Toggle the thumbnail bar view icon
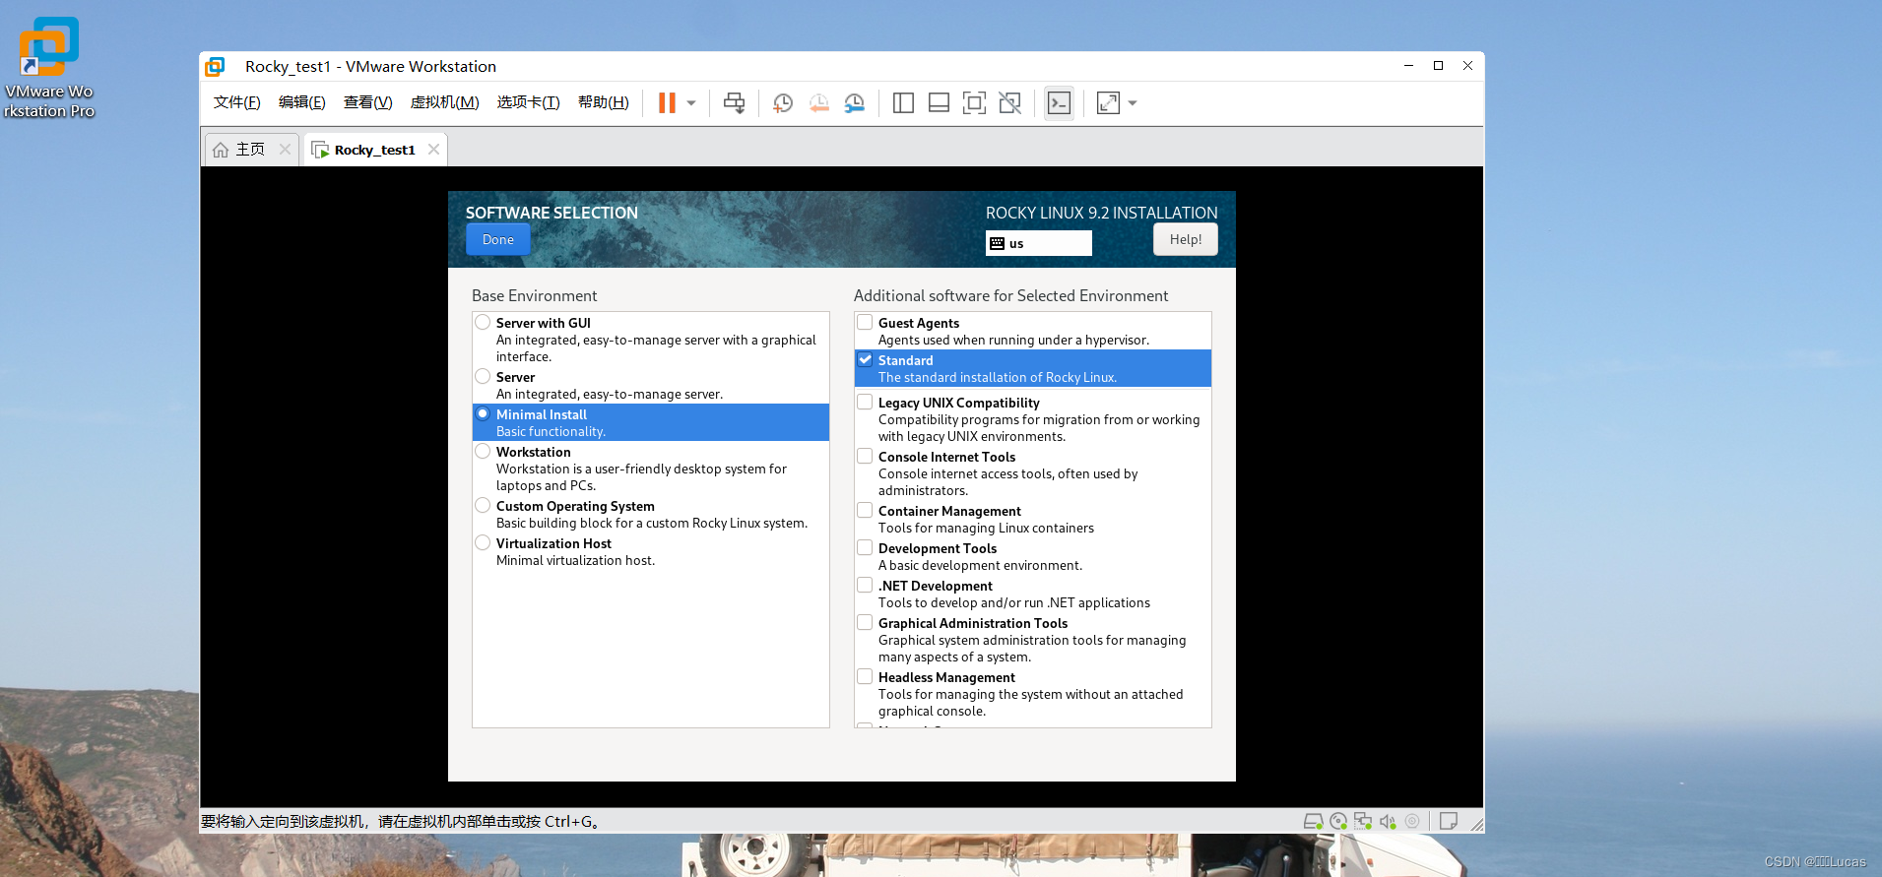Image resolution: width=1882 pixels, height=877 pixels. click(939, 103)
